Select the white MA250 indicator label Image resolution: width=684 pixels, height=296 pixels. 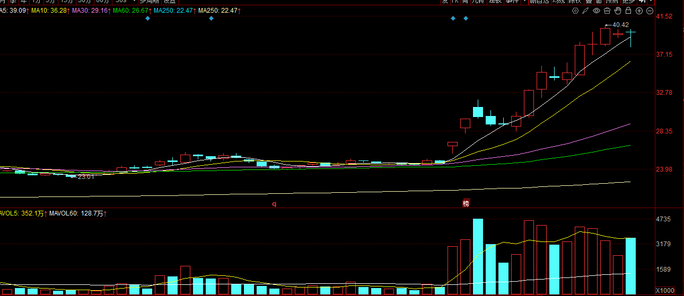(x=220, y=11)
